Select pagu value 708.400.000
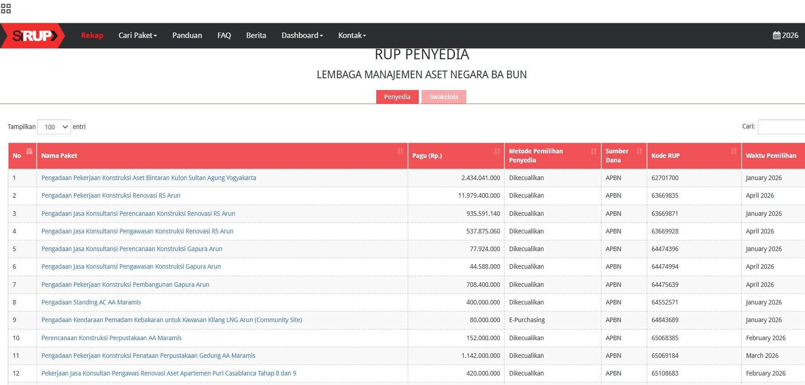 tap(483, 285)
